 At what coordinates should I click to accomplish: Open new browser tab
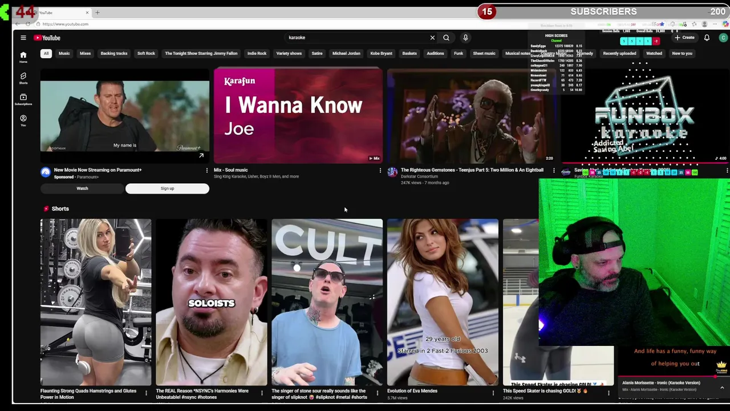98,12
